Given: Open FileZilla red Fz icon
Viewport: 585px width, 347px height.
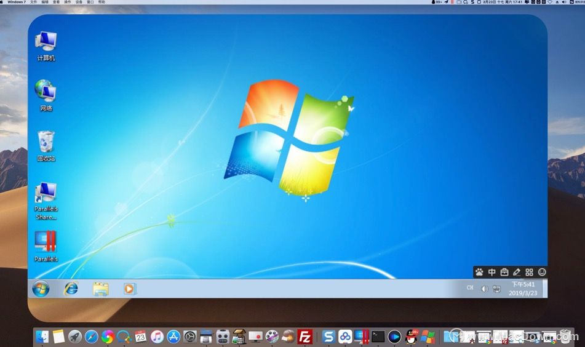Looking at the screenshot, I should (x=305, y=337).
